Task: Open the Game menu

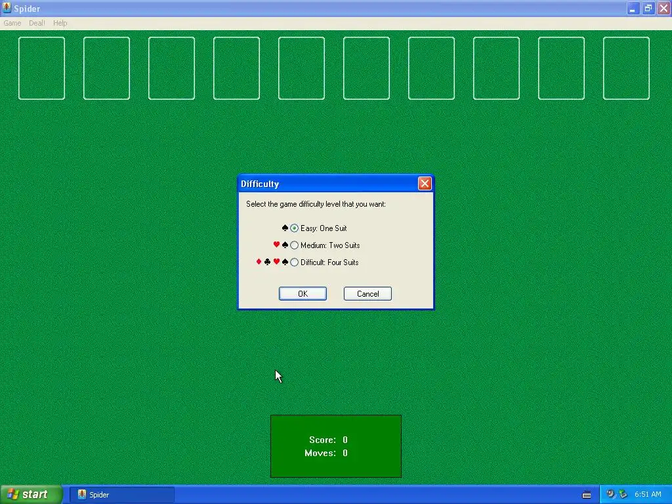Action: click(12, 23)
